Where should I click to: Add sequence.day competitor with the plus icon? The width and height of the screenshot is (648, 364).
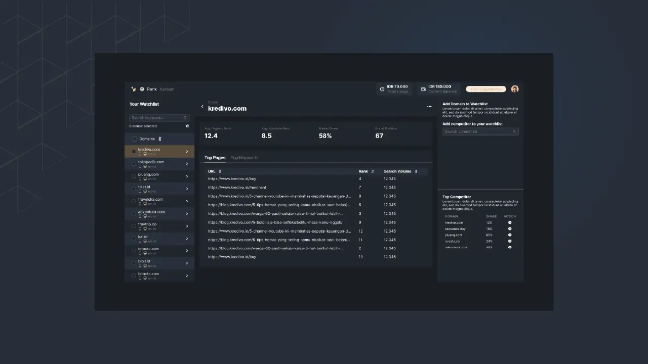point(510,229)
